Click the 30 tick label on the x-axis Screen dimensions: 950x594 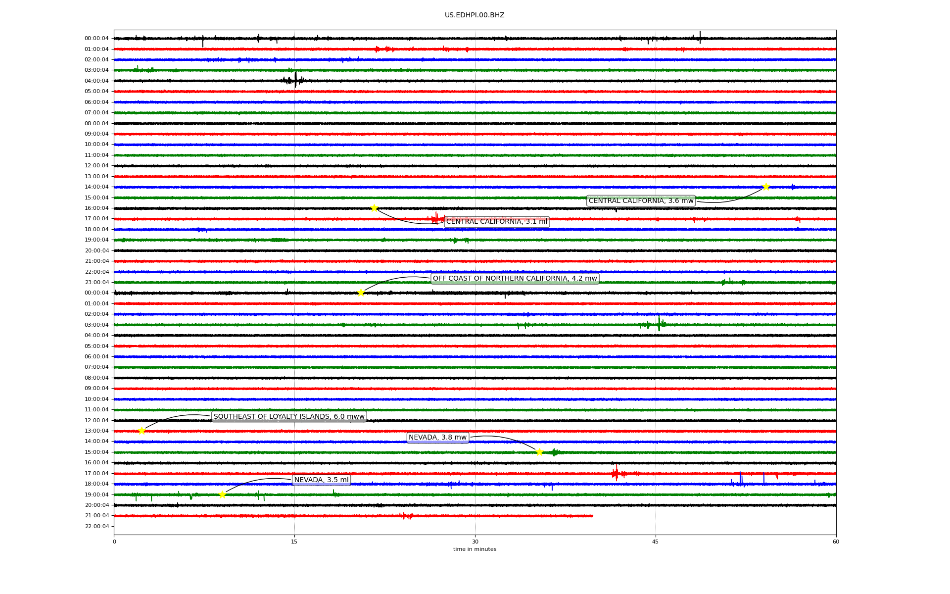pyautogui.click(x=475, y=542)
